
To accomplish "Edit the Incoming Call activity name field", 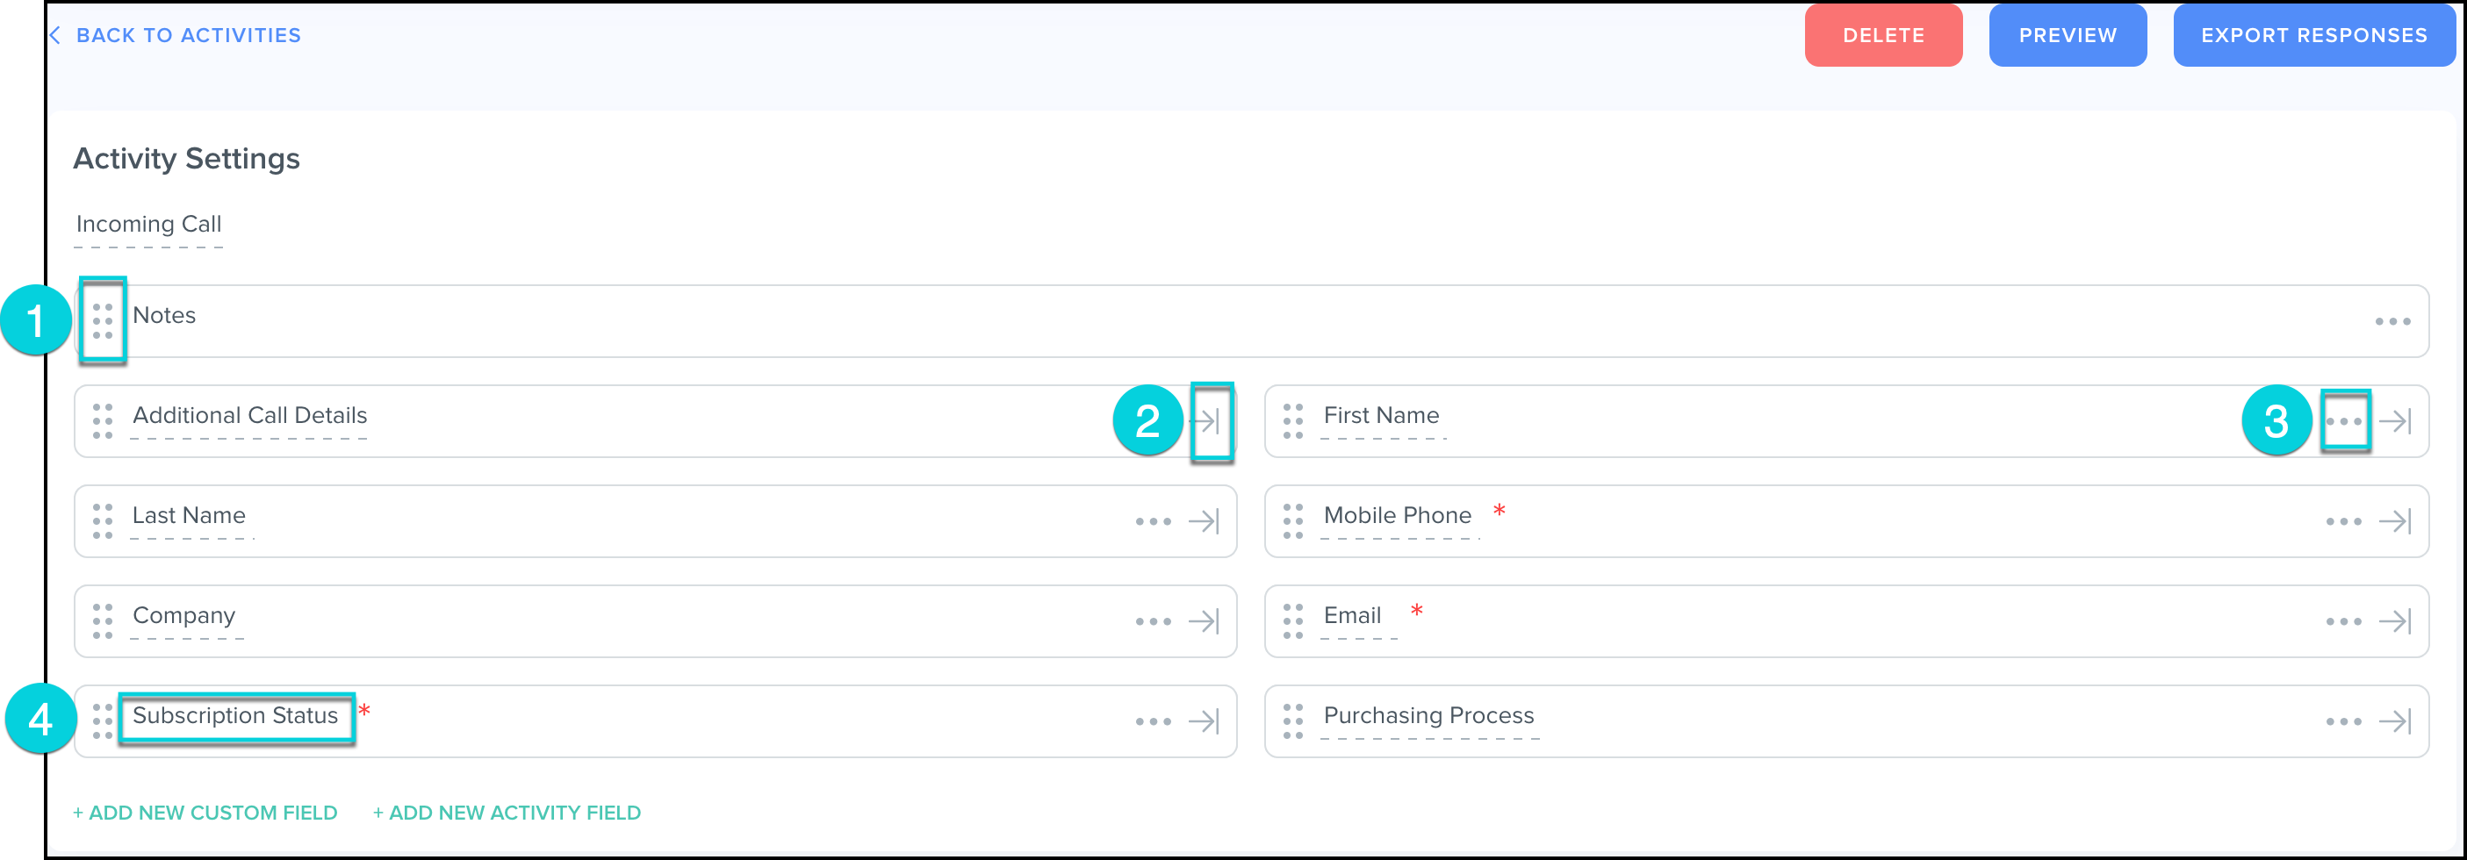I will 148,224.
